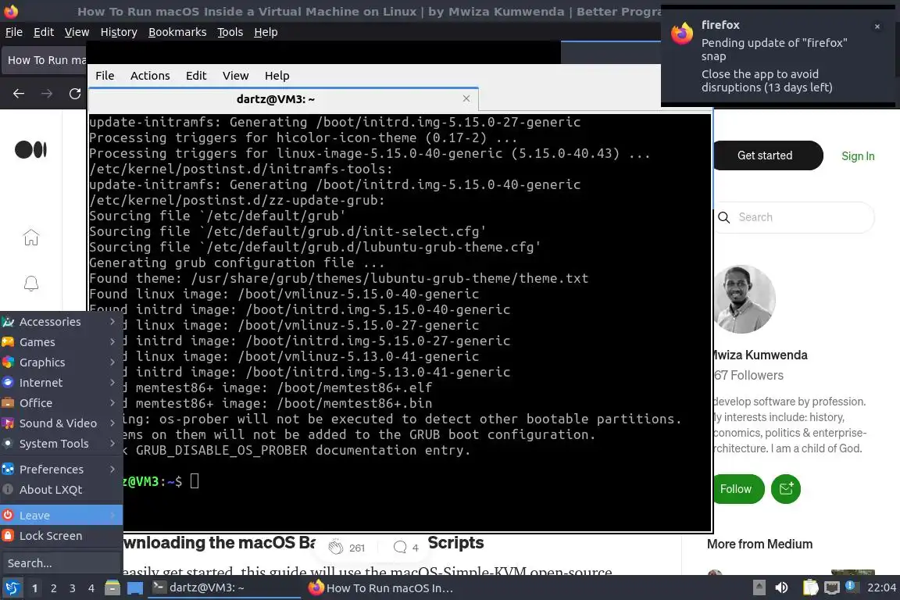
Task: Click the search magnifier icon on Medium
Action: (724, 218)
